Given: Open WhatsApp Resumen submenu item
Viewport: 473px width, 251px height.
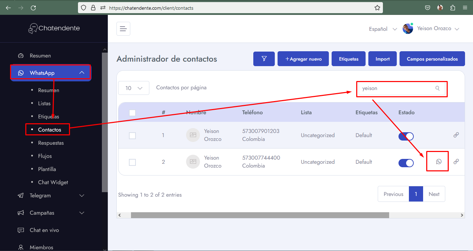Looking at the screenshot, I should click(49, 90).
